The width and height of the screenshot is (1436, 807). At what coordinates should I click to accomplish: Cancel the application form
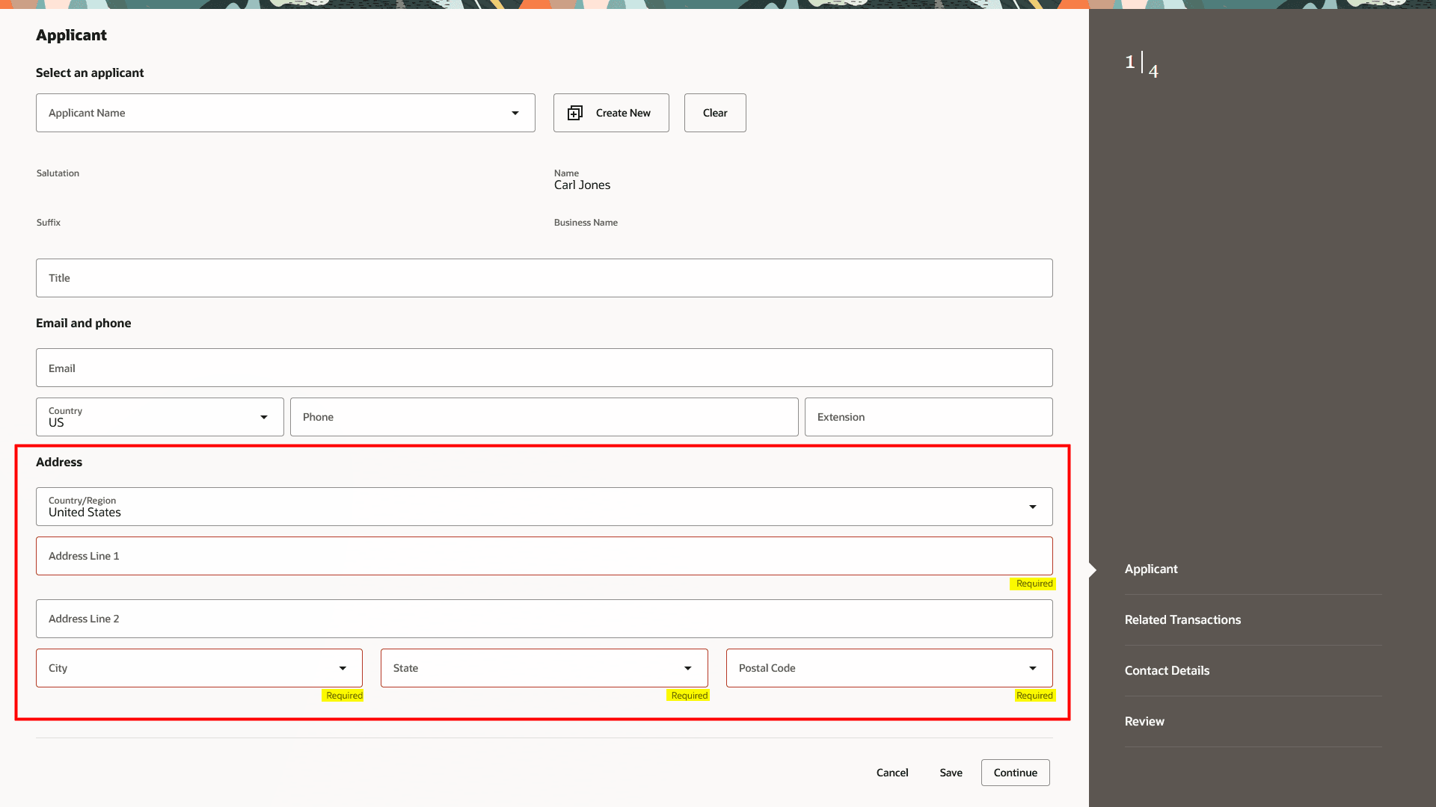tap(892, 773)
